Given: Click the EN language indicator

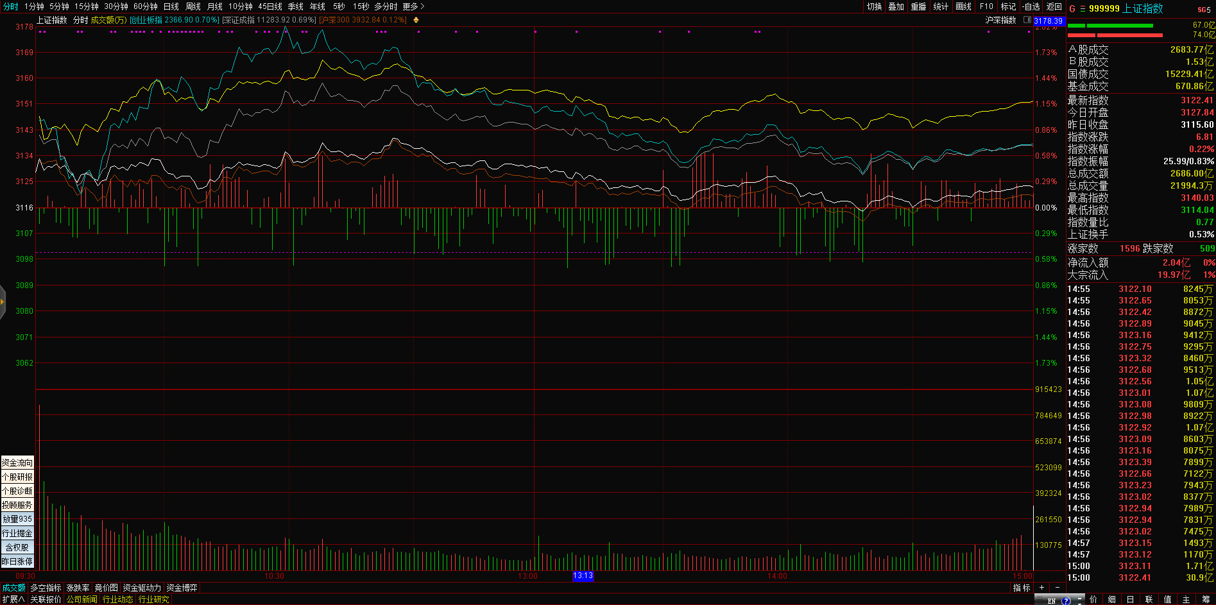Looking at the screenshot, I should [1051, 601].
